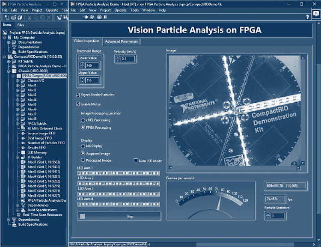Screen dimensions: 321x247
Task: Open the Files tab in project explorer
Action: tap(21, 25)
